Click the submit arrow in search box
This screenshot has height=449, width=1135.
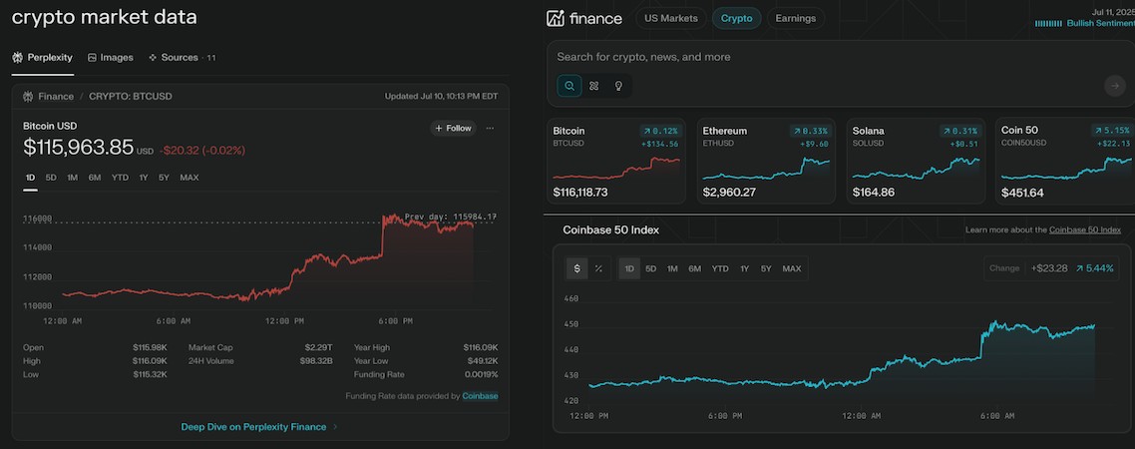tap(1115, 86)
